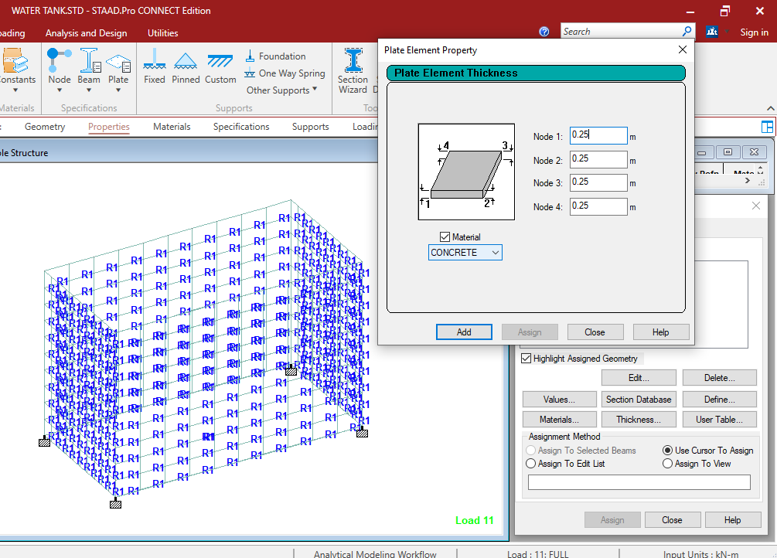
Task: Expand the Beam dropdown arrow
Action: (x=89, y=90)
